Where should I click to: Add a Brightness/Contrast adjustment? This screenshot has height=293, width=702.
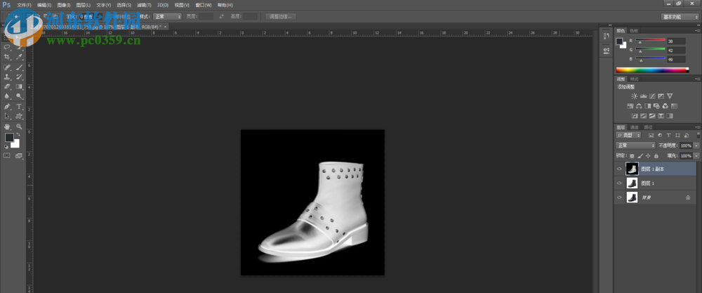click(x=634, y=96)
